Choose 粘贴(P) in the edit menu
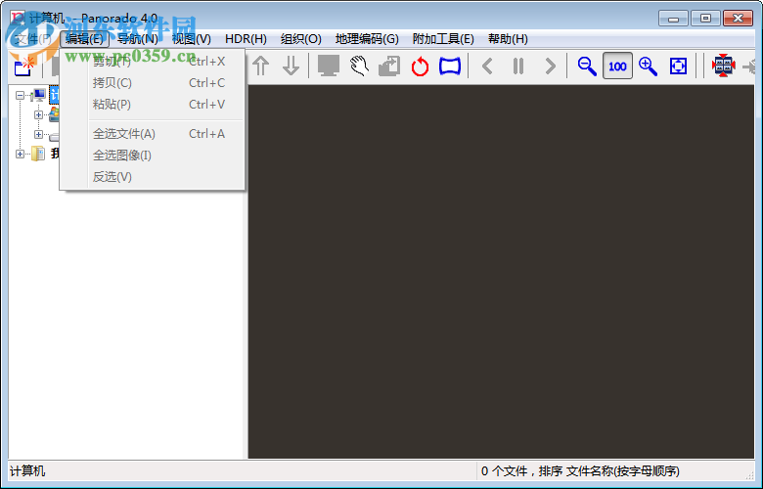763x489 pixels. (x=153, y=104)
